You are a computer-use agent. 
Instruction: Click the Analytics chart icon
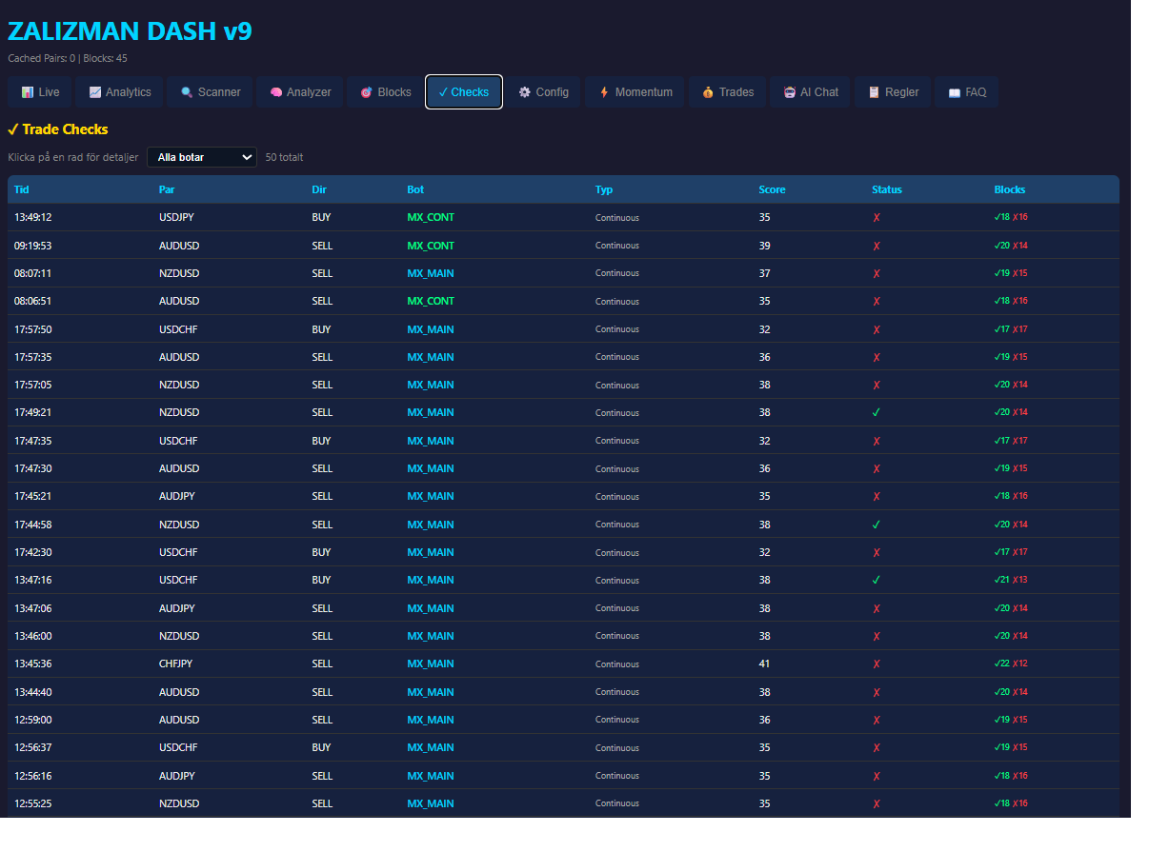(95, 92)
